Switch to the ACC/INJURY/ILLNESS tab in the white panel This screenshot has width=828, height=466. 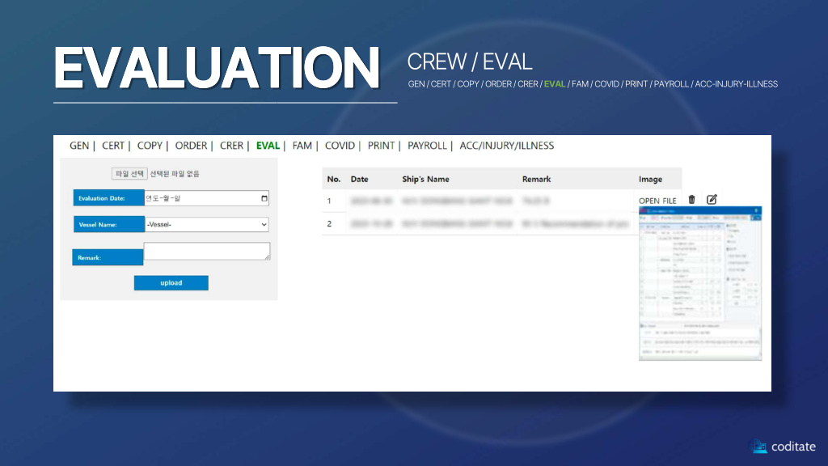(x=506, y=146)
